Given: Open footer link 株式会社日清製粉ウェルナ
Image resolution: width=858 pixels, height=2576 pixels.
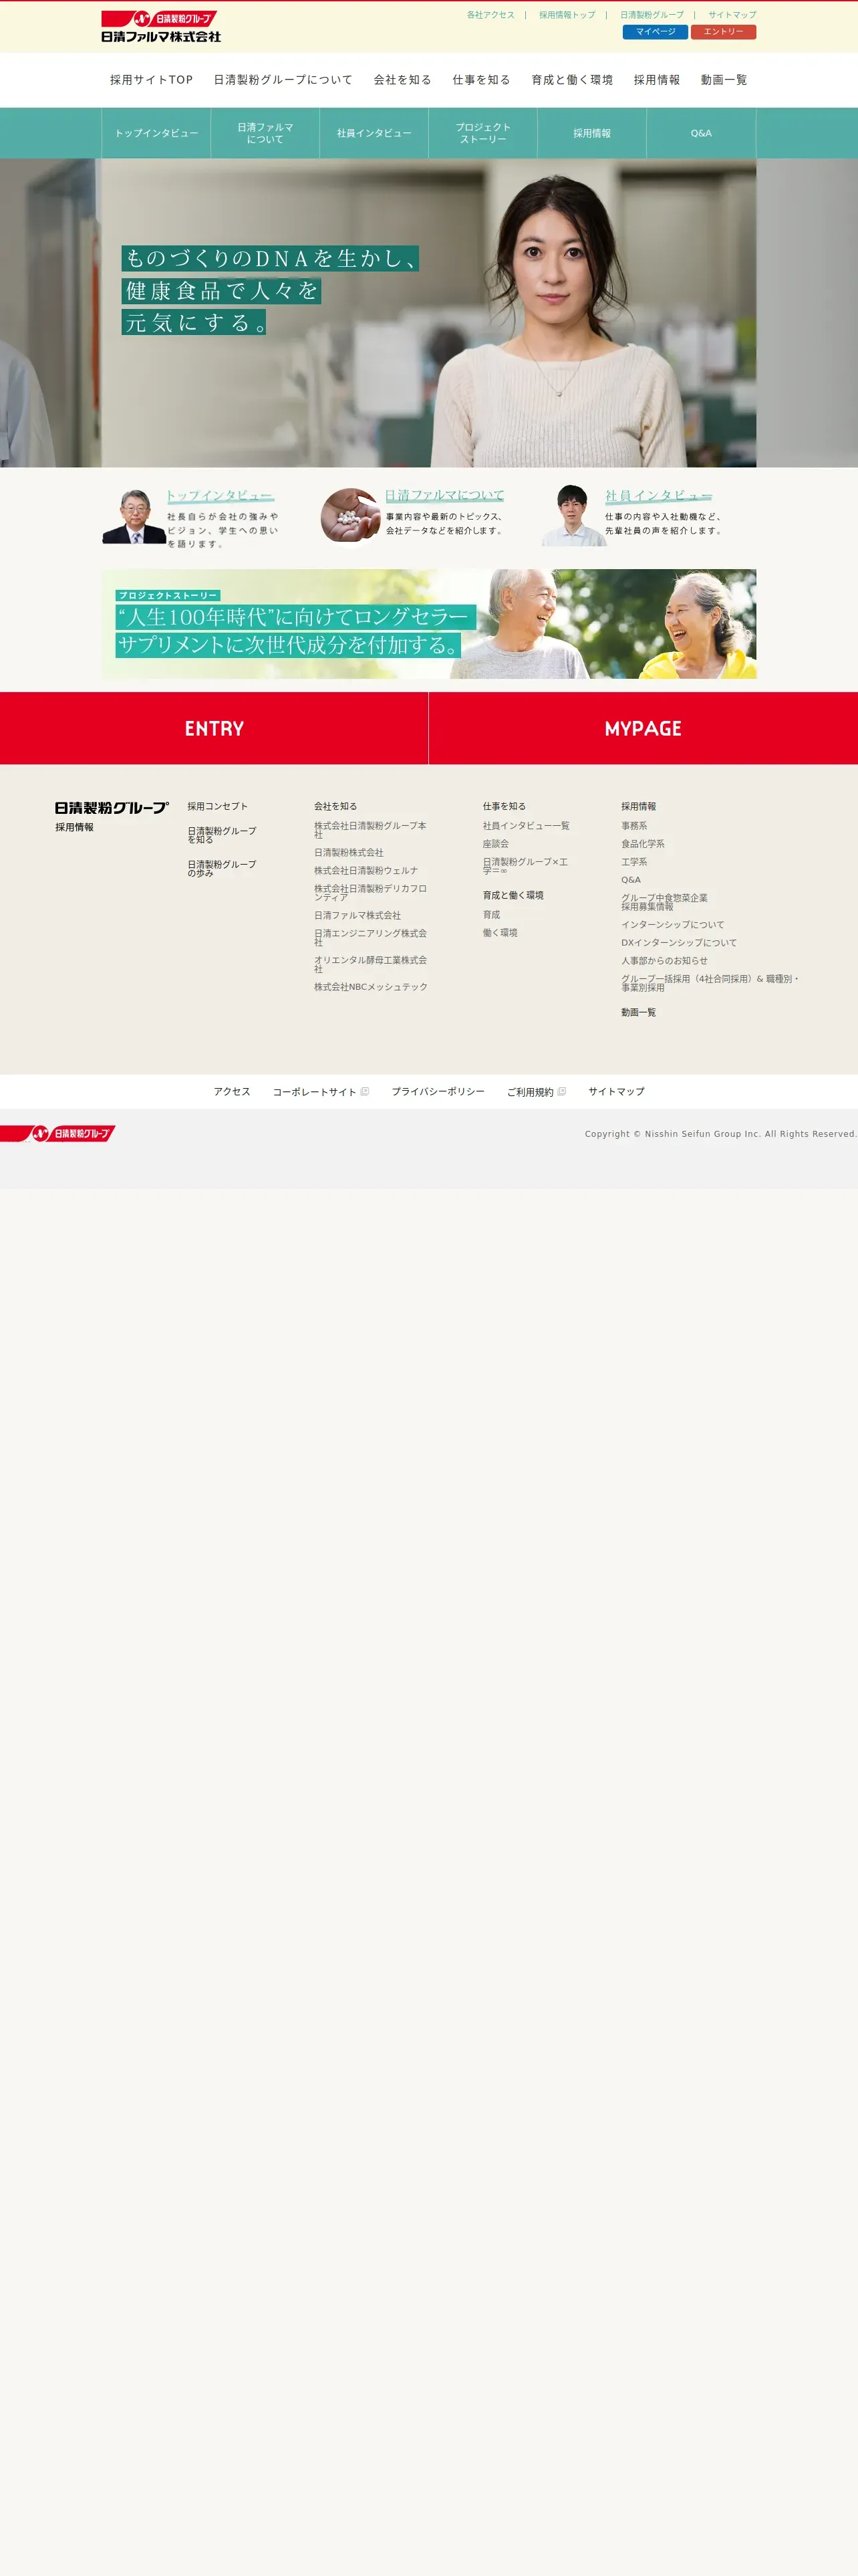Looking at the screenshot, I should pos(366,871).
